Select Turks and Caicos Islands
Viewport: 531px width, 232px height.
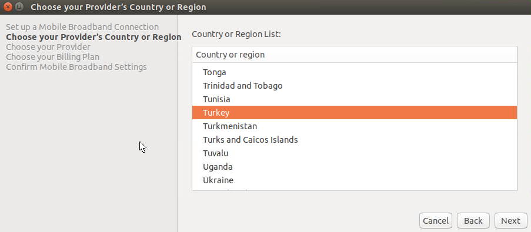(x=354, y=140)
